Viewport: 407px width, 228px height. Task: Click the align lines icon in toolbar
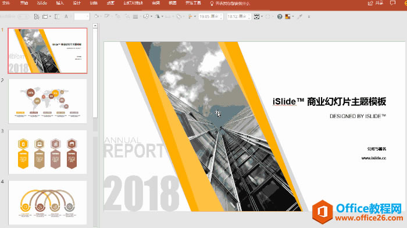click(x=135, y=17)
